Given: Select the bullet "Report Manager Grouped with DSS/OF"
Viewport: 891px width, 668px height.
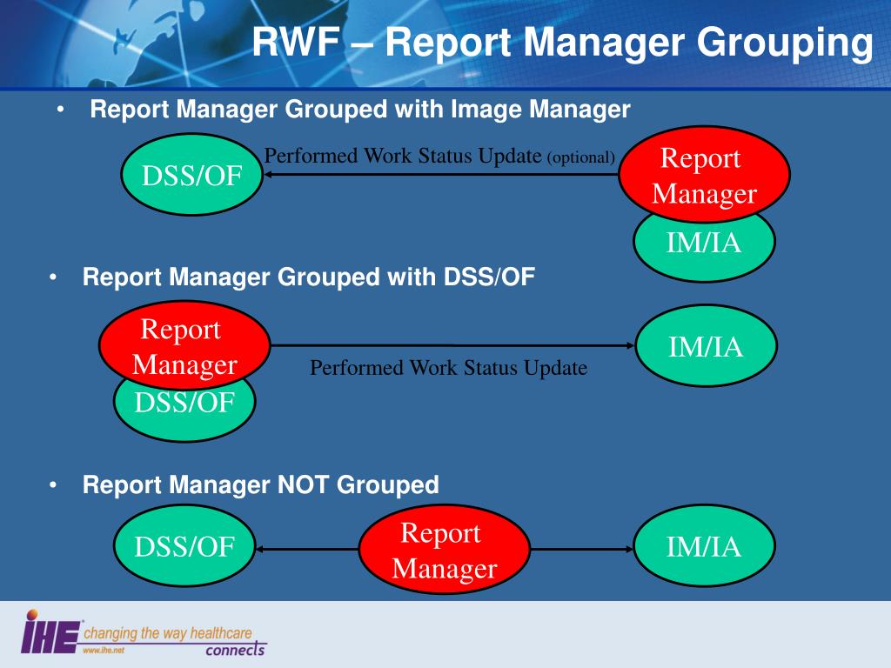Looking at the screenshot, I should click(x=309, y=277).
